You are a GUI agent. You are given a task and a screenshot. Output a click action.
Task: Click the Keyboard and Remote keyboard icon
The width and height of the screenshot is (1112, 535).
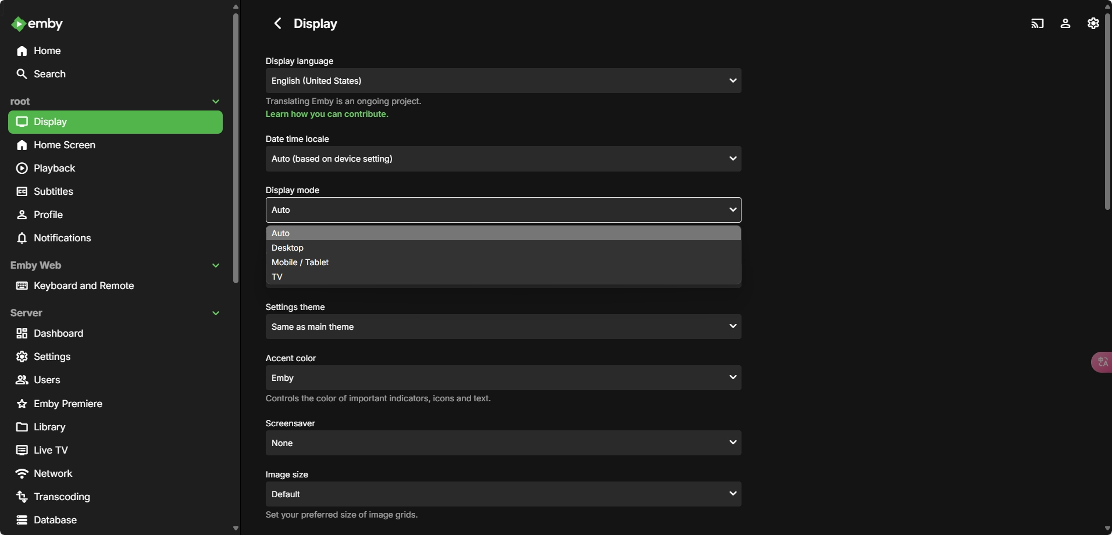click(x=22, y=286)
